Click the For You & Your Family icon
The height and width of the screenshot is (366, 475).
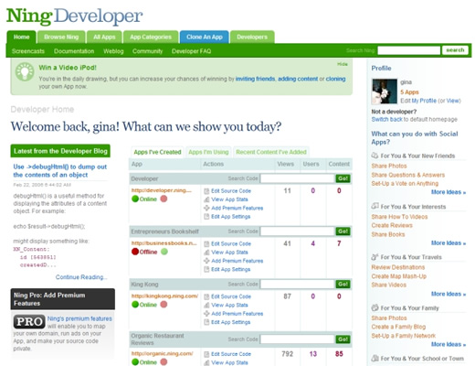375,307
